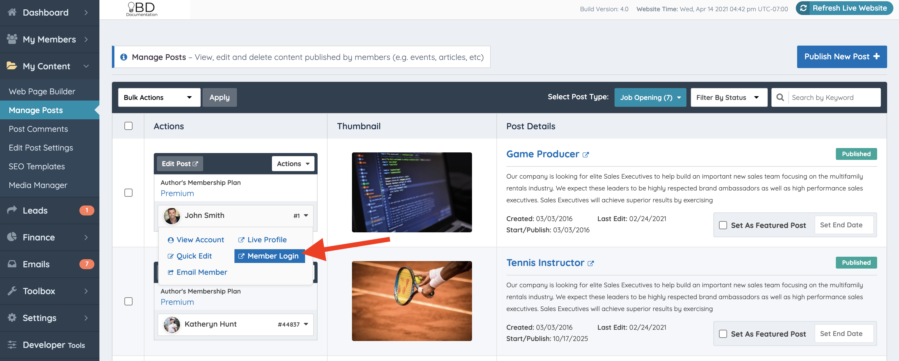This screenshot has height=361, width=899.
Task: Go to Manage Posts in the sidebar
Action: 35,110
